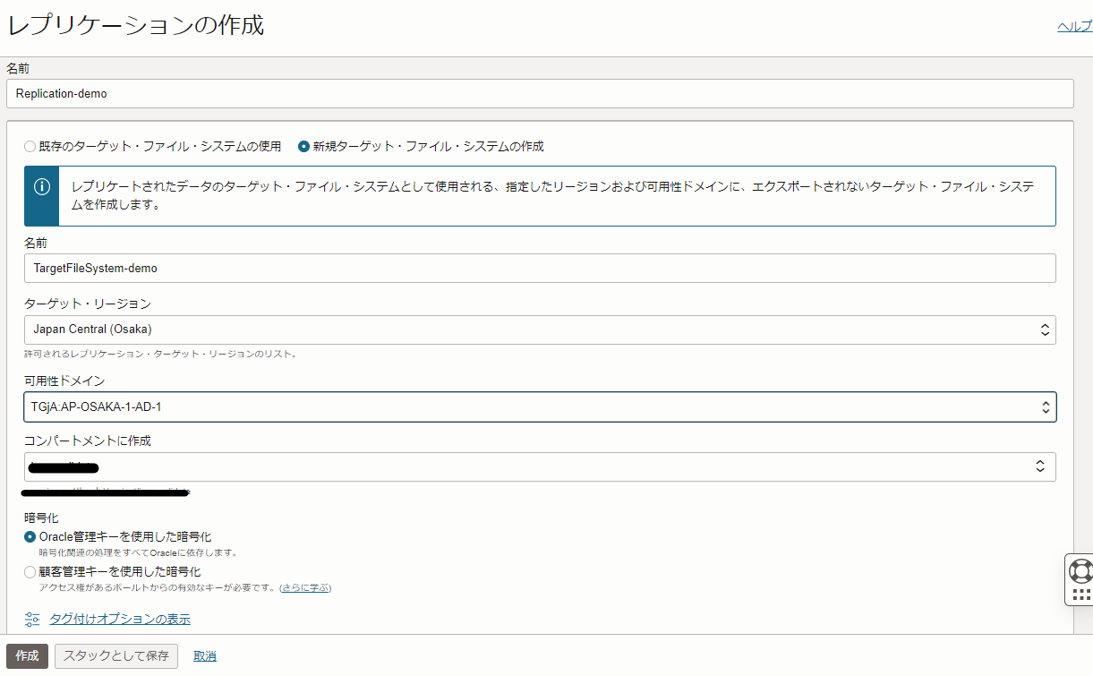The width and height of the screenshot is (1093, 676).
Task: Click the tag icon beside タグ付けオプションの表示
Action: click(x=31, y=619)
